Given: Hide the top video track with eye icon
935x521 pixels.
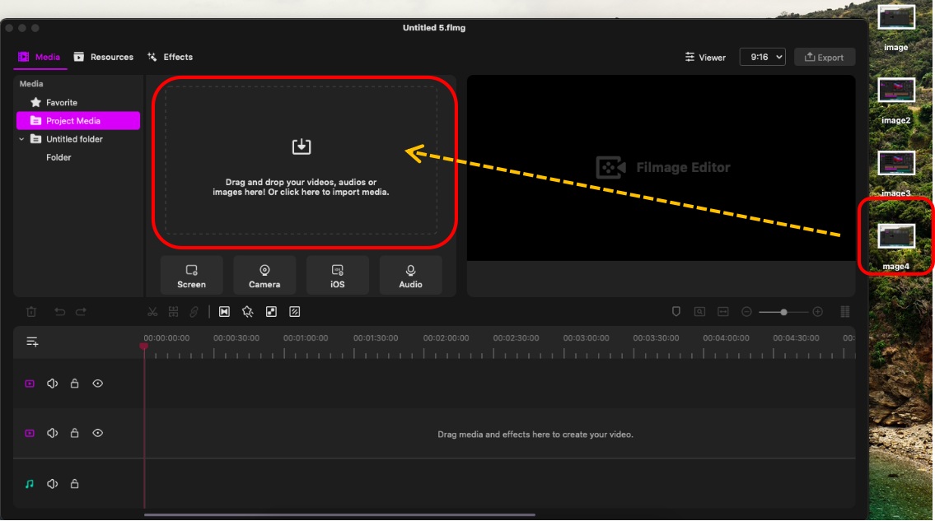Looking at the screenshot, I should (98, 384).
